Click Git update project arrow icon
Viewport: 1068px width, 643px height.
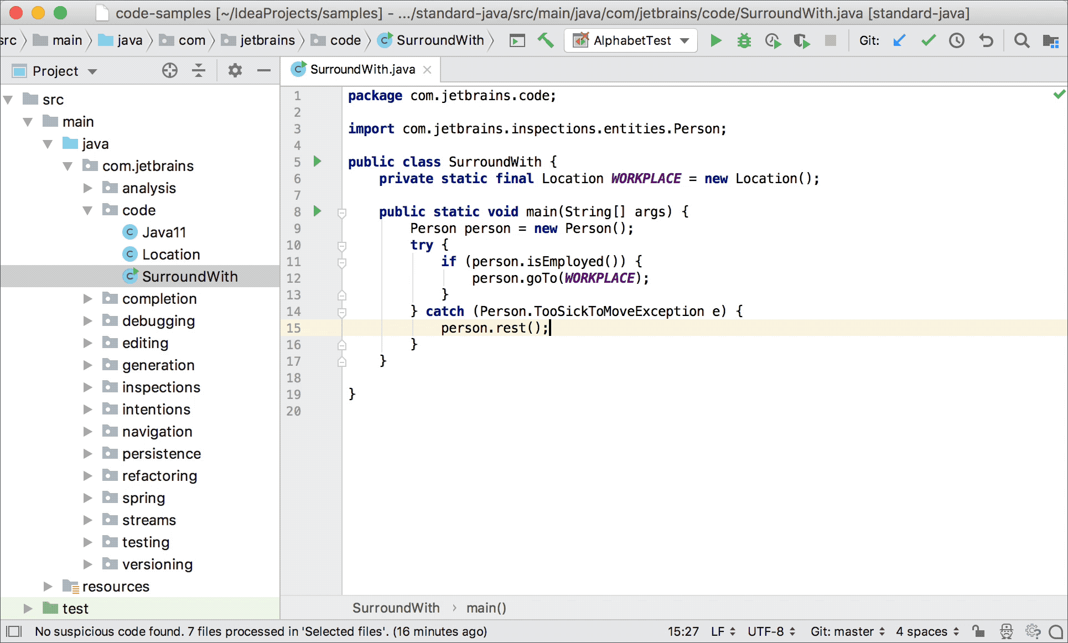coord(899,40)
